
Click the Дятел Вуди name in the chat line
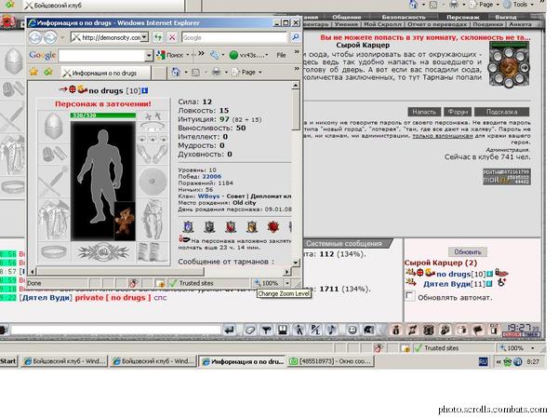pos(46,298)
